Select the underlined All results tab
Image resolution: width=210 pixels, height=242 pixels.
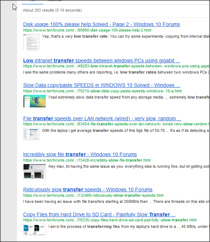33,1
